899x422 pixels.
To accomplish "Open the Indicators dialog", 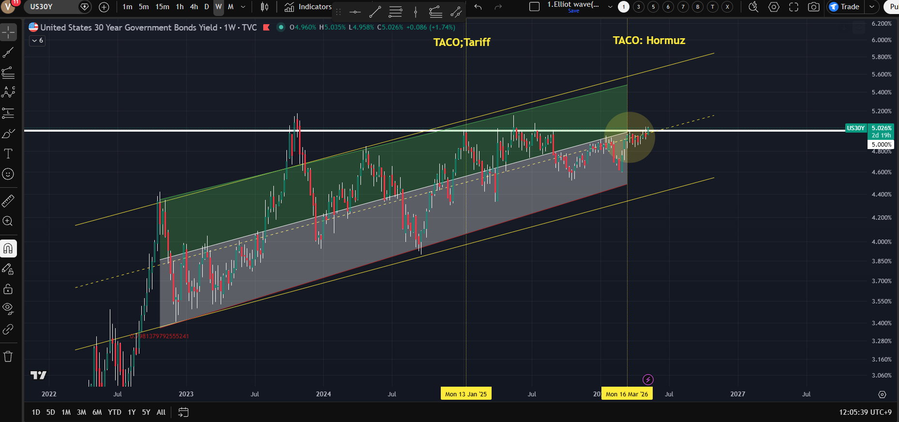I will point(308,7).
